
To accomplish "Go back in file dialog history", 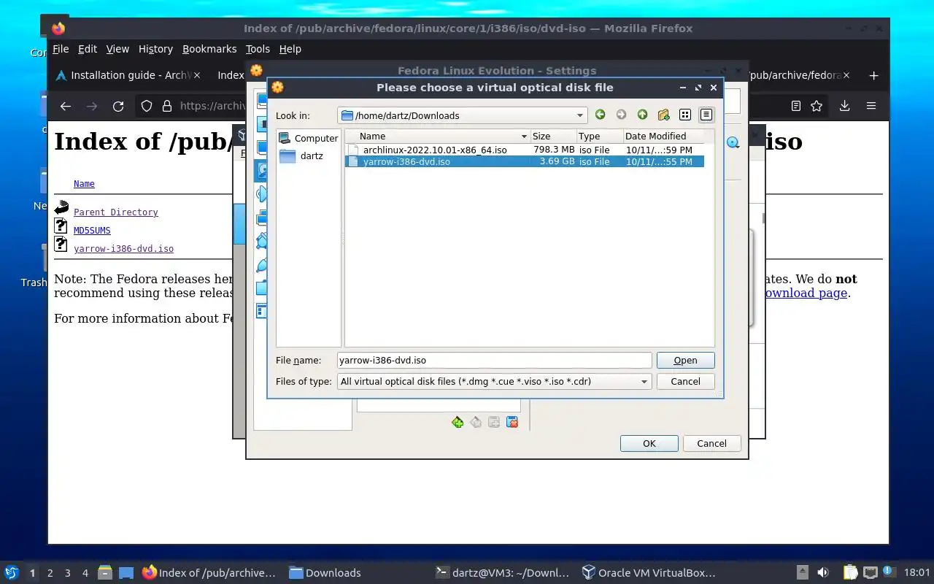I will [600, 115].
